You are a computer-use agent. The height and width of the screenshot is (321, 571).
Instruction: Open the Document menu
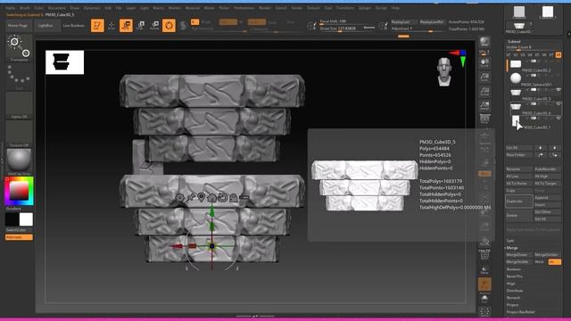[56, 8]
